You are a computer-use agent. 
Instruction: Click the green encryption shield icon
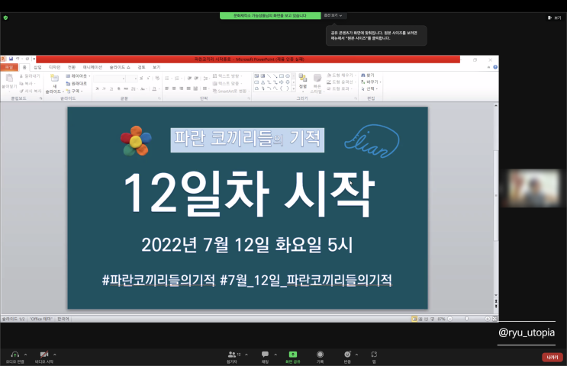pyautogui.click(x=5, y=18)
